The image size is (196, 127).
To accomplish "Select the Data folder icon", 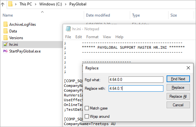I will (x=5, y=31).
